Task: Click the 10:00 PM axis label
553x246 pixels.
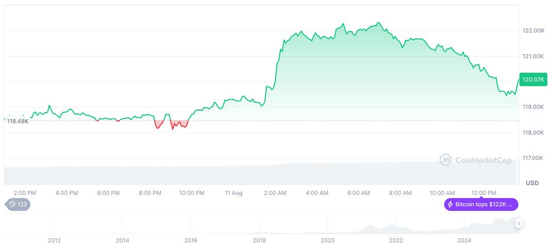Action: tap(191, 193)
